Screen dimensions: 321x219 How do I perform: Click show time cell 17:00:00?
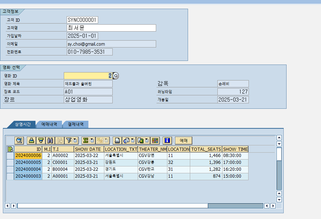pos(235,163)
